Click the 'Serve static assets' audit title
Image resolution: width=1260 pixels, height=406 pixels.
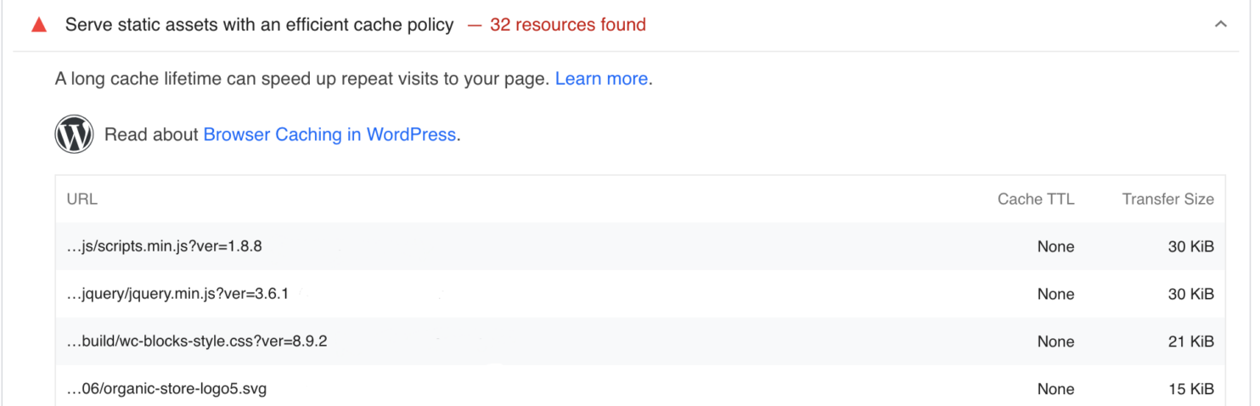click(x=259, y=25)
